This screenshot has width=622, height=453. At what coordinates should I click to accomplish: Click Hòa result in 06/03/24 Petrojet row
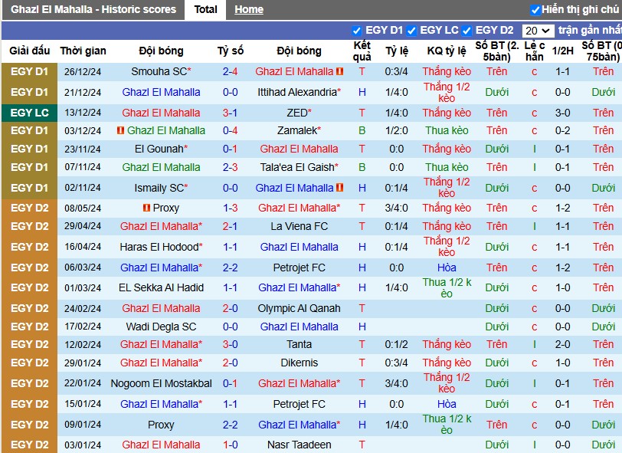(x=447, y=268)
